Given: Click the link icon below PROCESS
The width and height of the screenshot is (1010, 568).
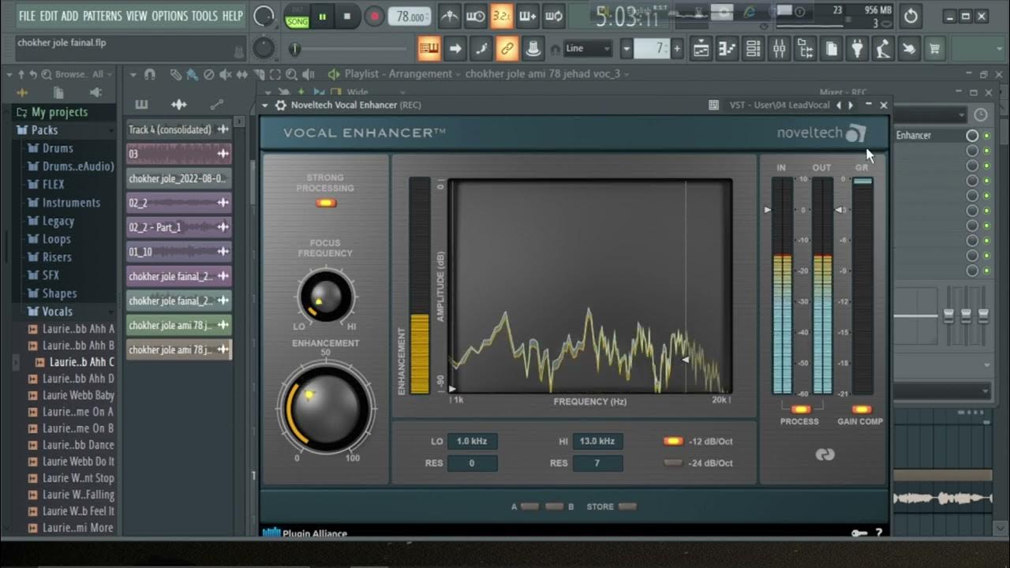Looking at the screenshot, I should coord(825,454).
